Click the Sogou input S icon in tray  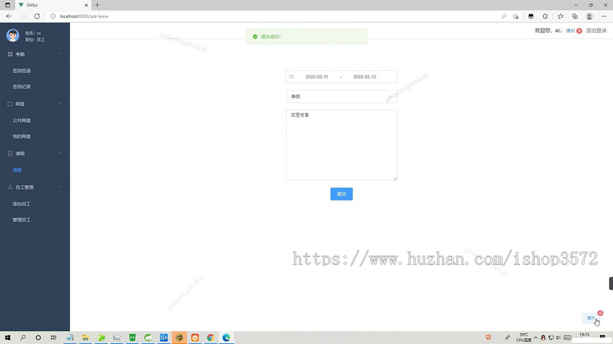click(x=488, y=337)
